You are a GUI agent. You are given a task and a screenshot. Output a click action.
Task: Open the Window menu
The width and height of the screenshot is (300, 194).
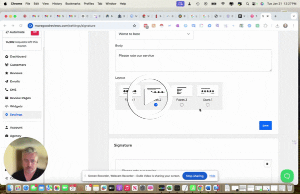click(111, 3)
